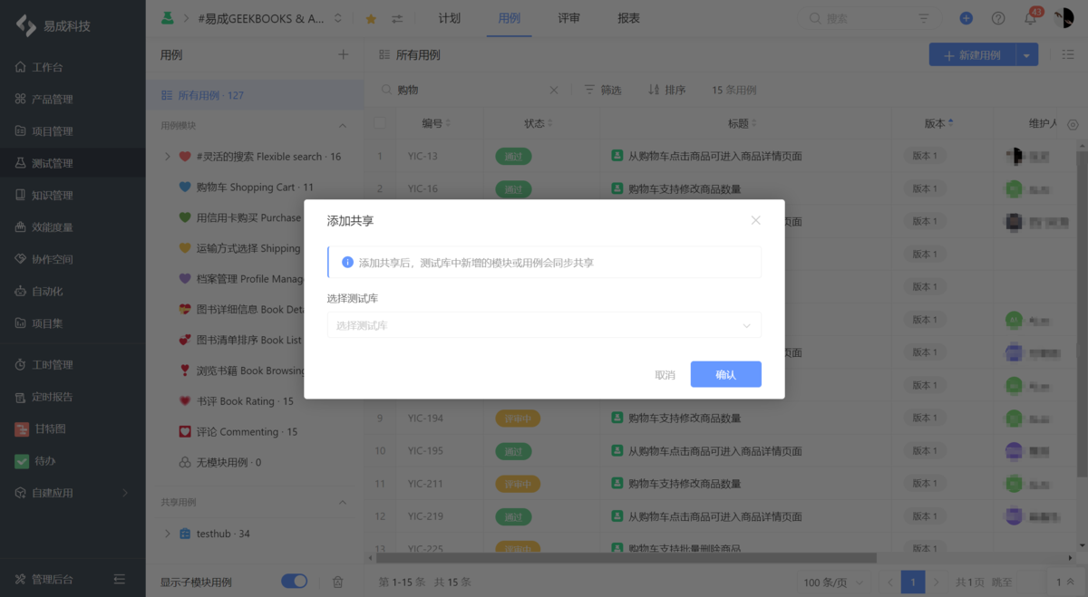
Task: Toggle the 显示子模块用例 switch
Action: click(294, 581)
